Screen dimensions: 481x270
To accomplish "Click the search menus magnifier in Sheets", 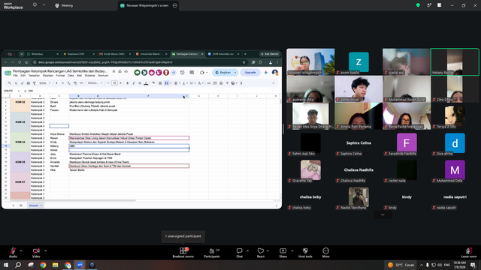I will pyautogui.click(x=10, y=83).
